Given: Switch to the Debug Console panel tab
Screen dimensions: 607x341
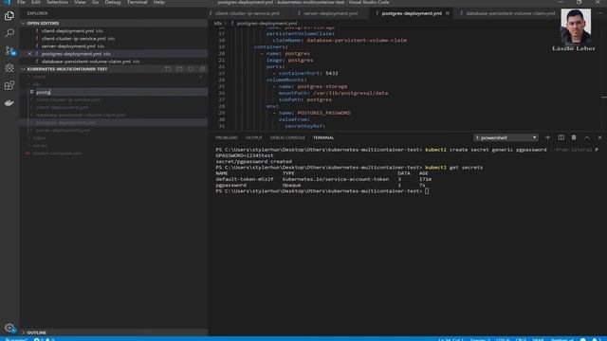Looking at the screenshot, I should (x=287, y=137).
